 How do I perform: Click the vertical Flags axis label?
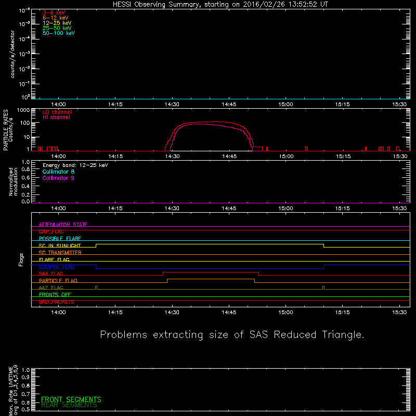click(x=21, y=259)
